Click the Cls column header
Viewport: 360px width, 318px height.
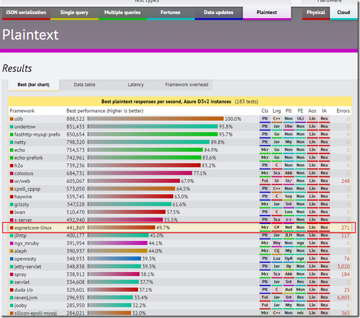265,111
